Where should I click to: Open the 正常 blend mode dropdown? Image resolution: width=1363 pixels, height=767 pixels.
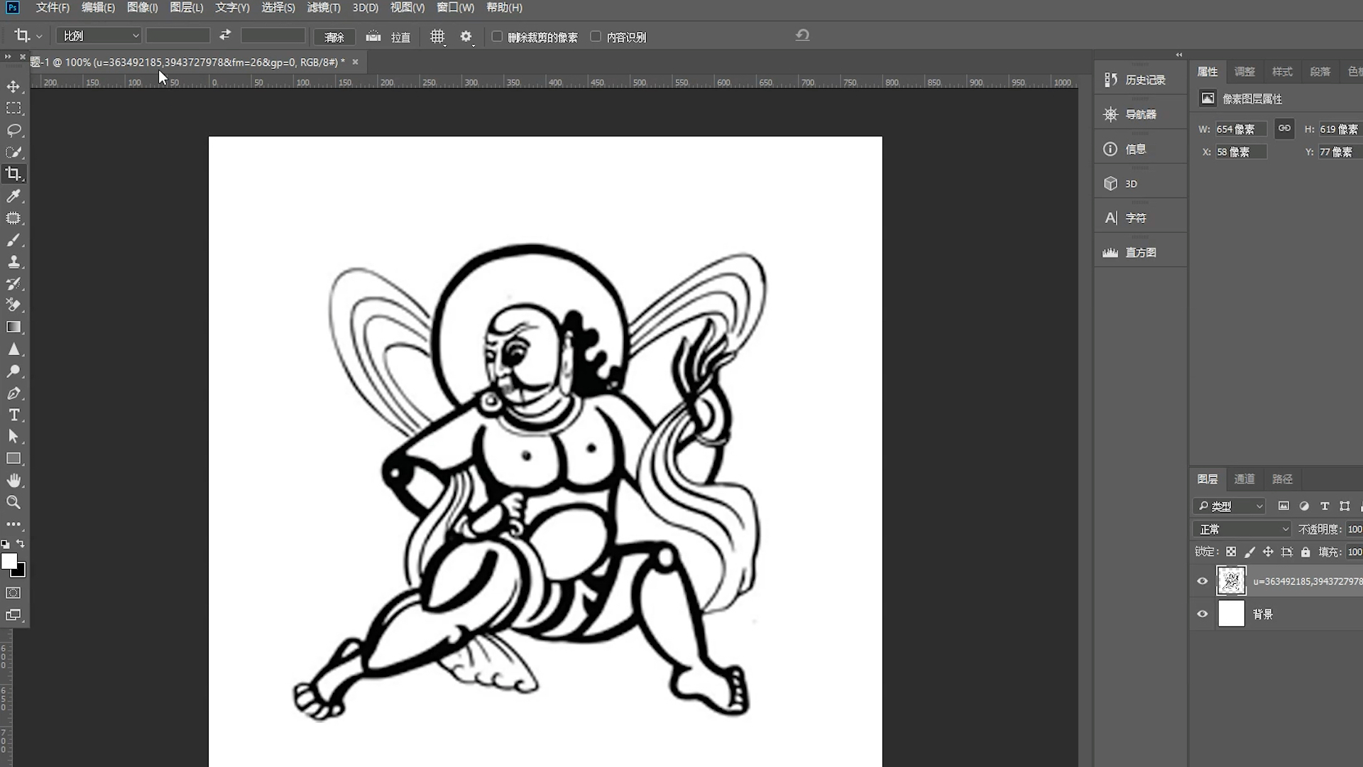click(x=1242, y=529)
